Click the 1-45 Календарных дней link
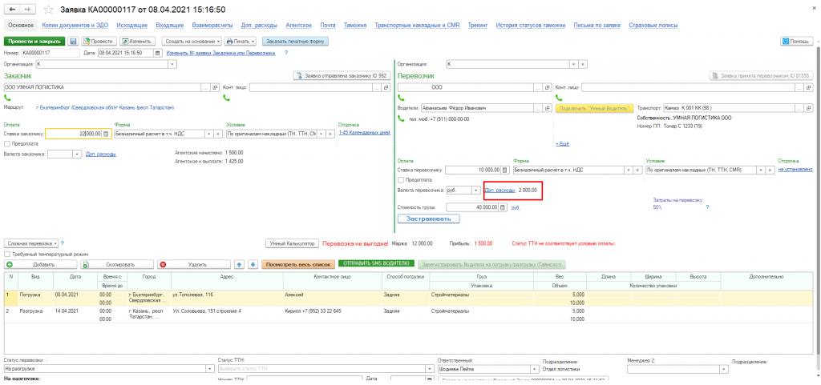This screenshot has width=821, height=385. (365, 133)
